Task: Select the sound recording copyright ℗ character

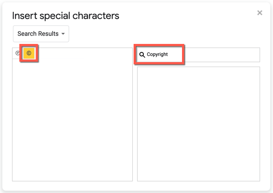Action: point(18,53)
